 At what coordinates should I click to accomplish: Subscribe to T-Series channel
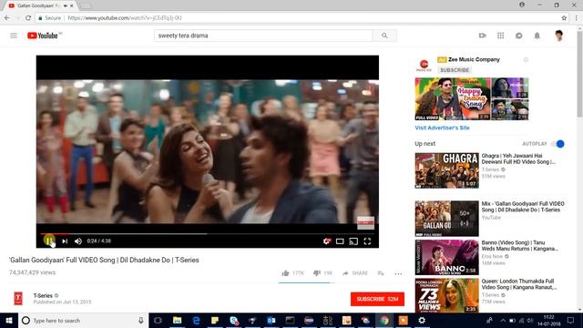click(x=377, y=299)
